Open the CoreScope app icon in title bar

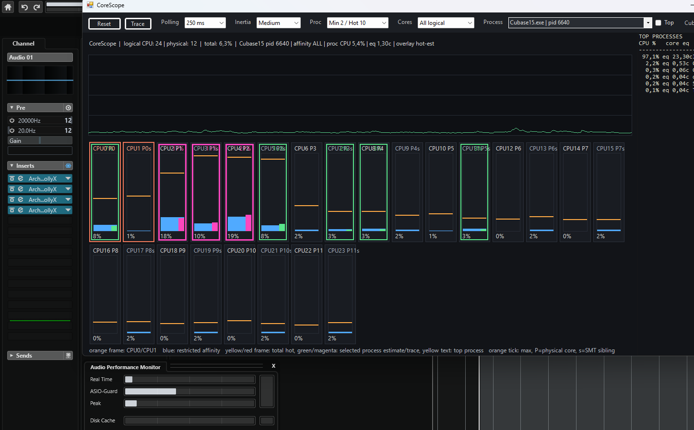pyautogui.click(x=90, y=5)
